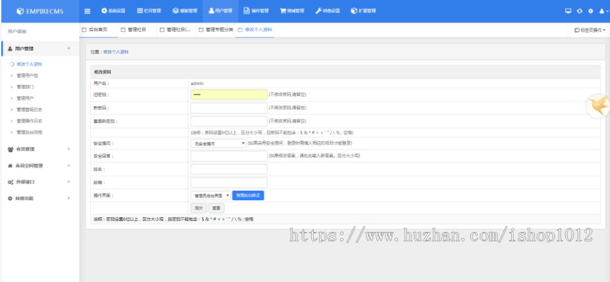Click the monitor icon in top-right header
The width and height of the screenshot is (610, 282).
(568, 11)
